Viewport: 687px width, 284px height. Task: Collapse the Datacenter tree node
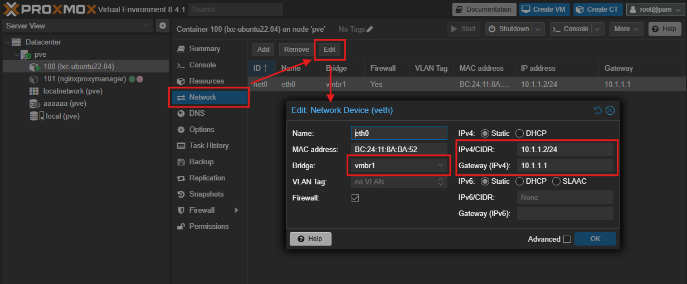[8, 42]
